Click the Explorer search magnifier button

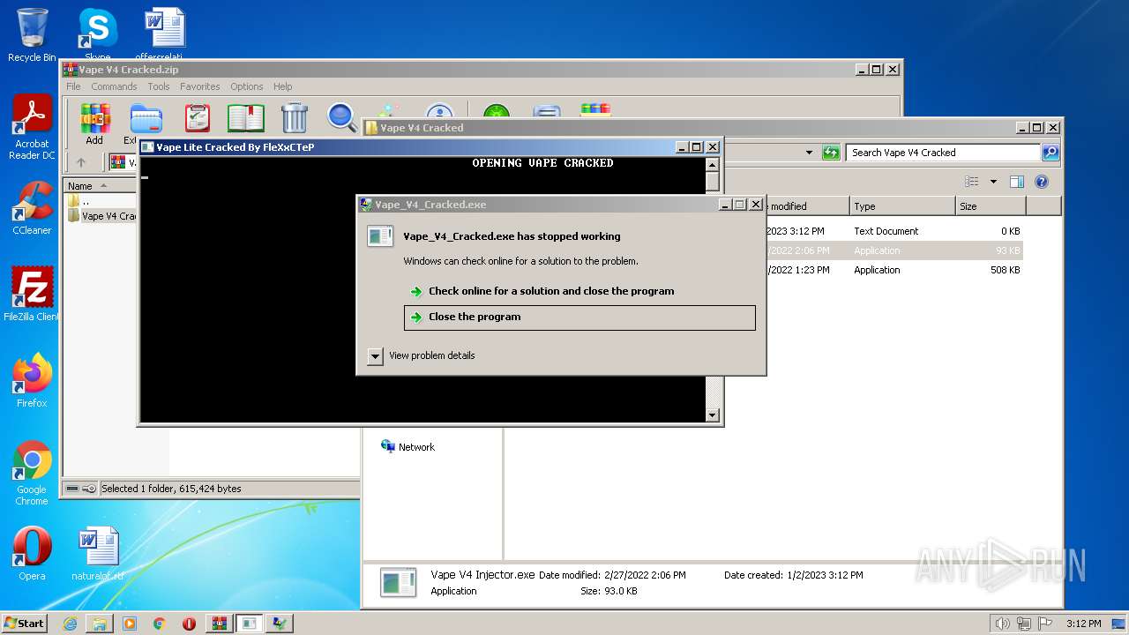click(x=1050, y=153)
